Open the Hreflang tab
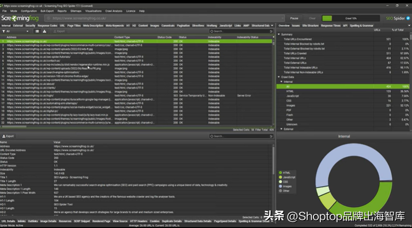Viewport: 412px width, 228px height. 212,26
